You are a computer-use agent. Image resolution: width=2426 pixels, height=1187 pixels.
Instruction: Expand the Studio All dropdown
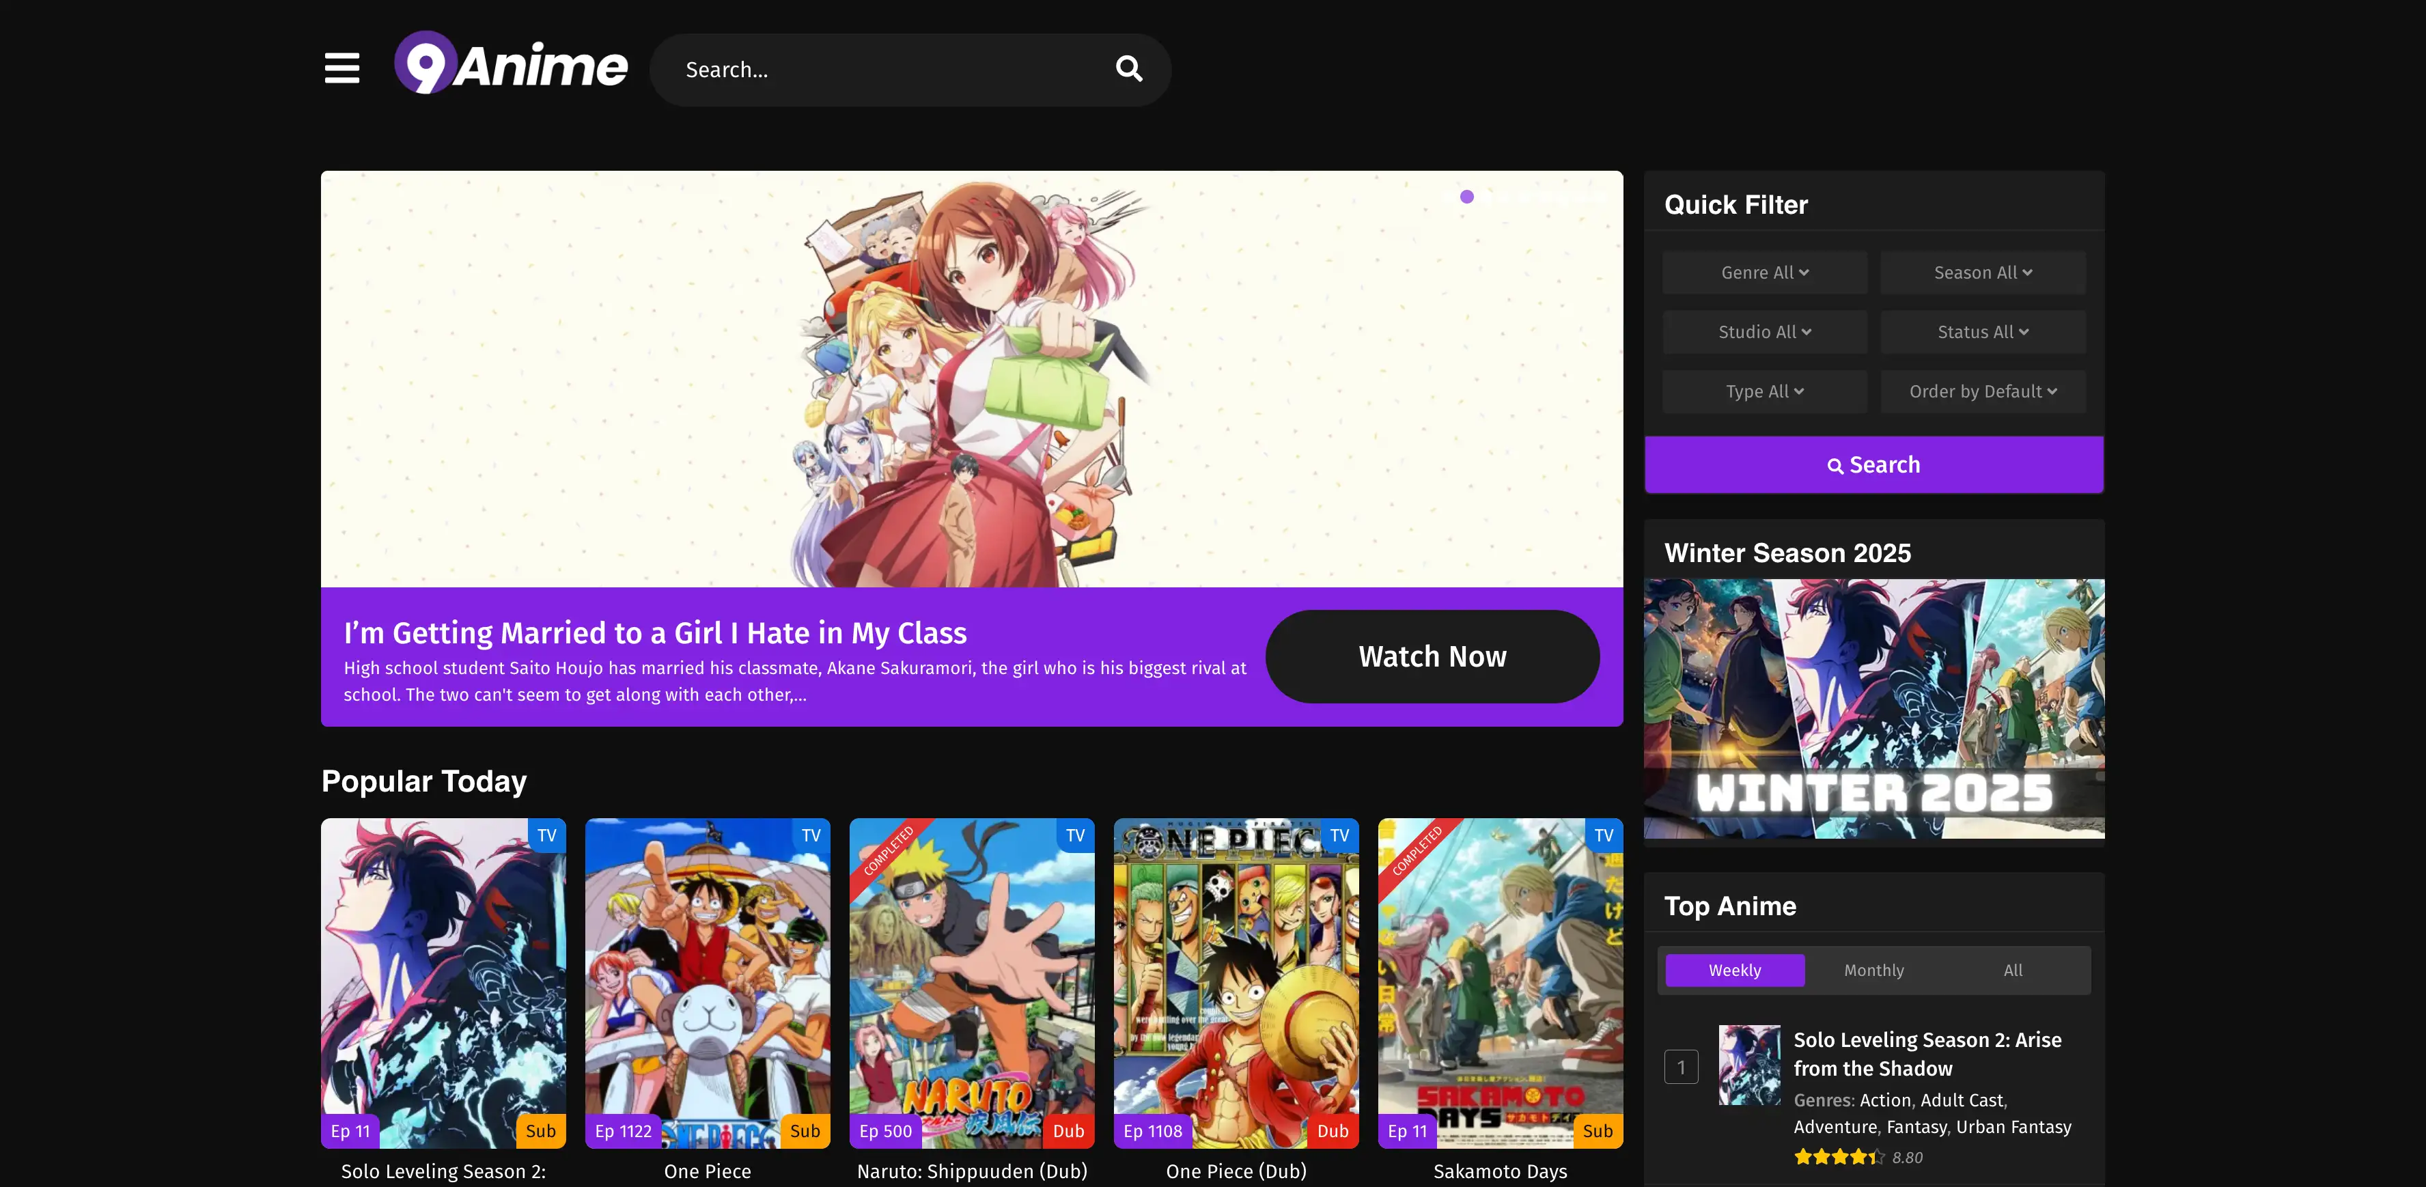[x=1764, y=332]
